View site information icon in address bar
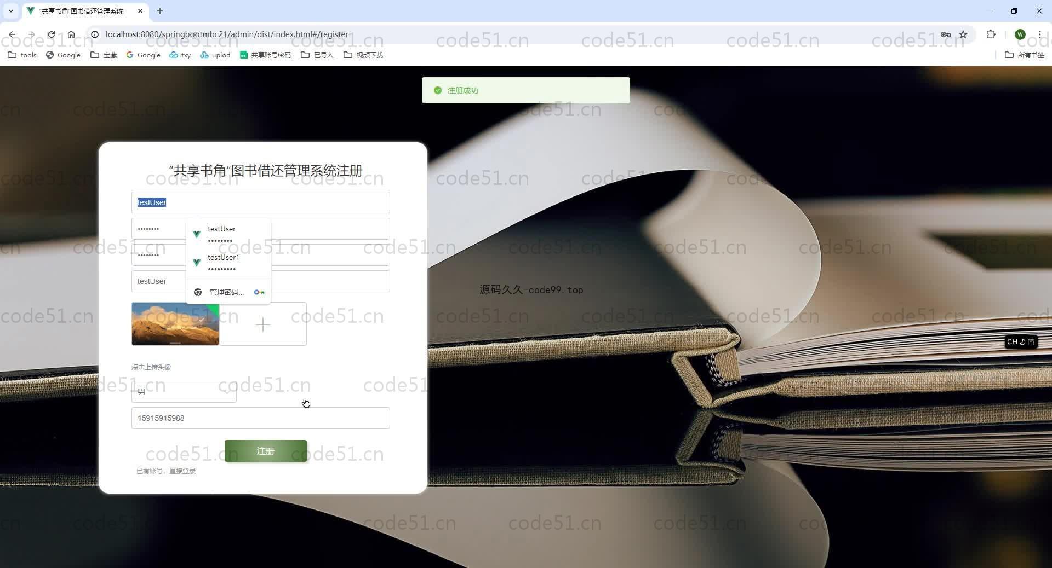This screenshot has width=1052, height=568. [x=95, y=34]
